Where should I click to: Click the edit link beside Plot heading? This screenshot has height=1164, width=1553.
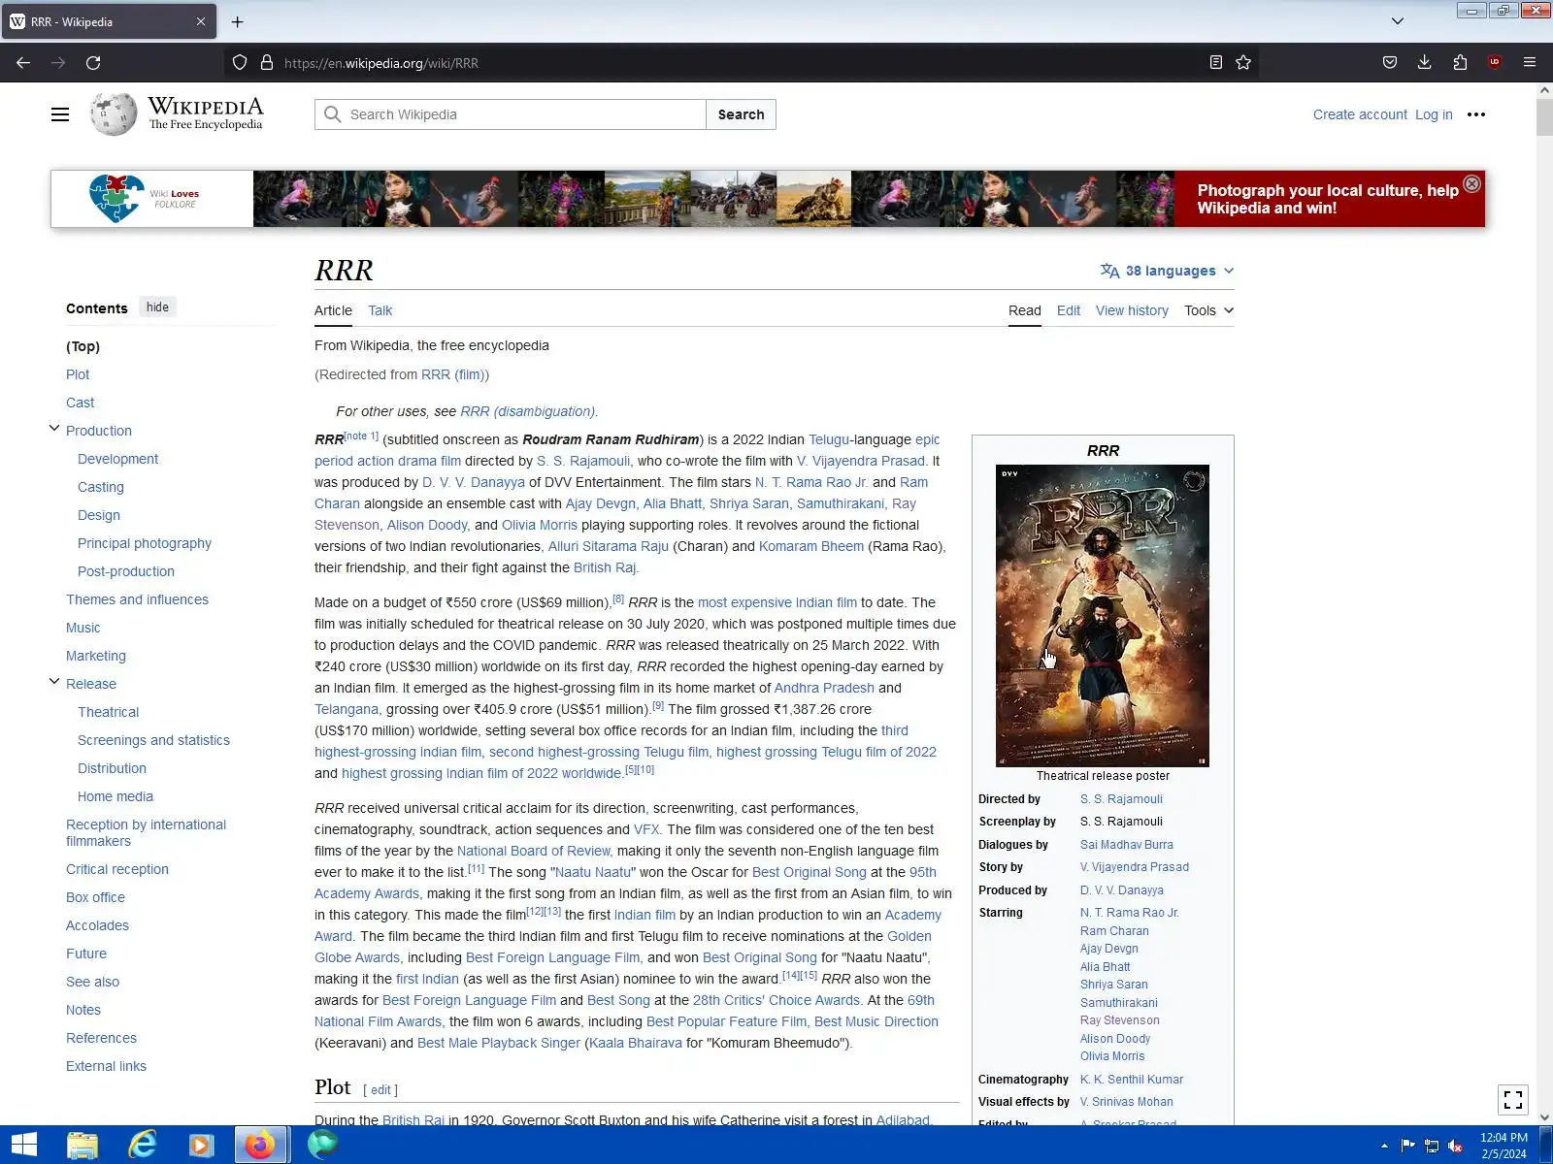coord(380,1089)
